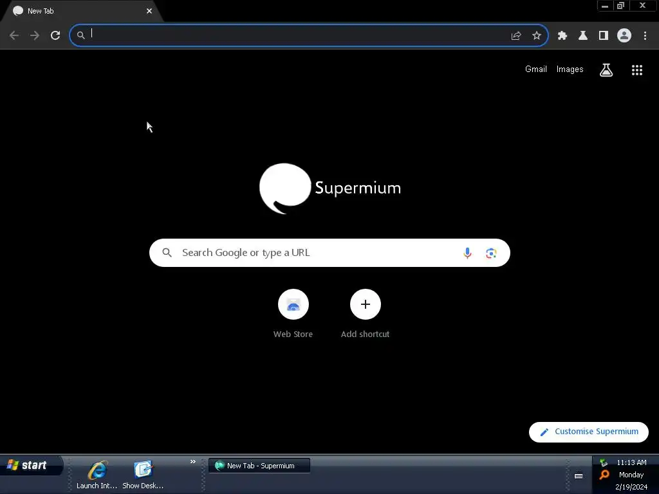This screenshot has width=659, height=494.
Task: Open the Images link
Action: [570, 69]
